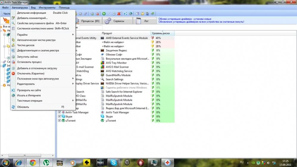
Task: Choose Отключить (Карантин) menu item
Action: click(43, 73)
